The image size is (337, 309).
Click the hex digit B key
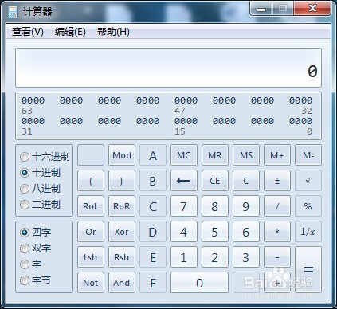(x=153, y=181)
